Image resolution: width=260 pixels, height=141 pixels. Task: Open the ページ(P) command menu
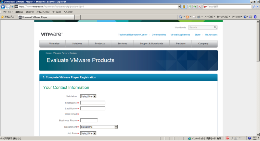(x=209, y=17)
